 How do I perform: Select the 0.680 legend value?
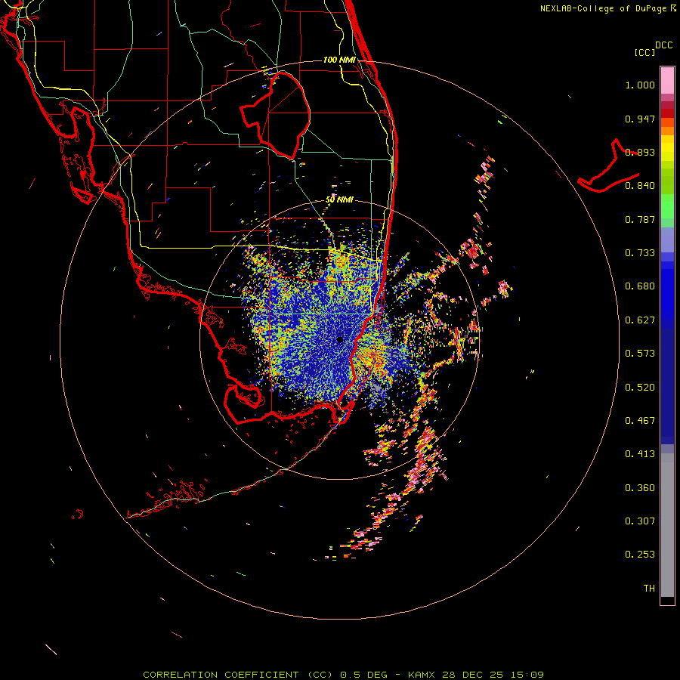[x=640, y=286]
